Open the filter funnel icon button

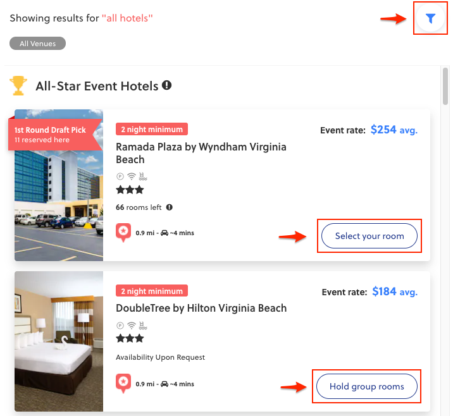(x=431, y=19)
